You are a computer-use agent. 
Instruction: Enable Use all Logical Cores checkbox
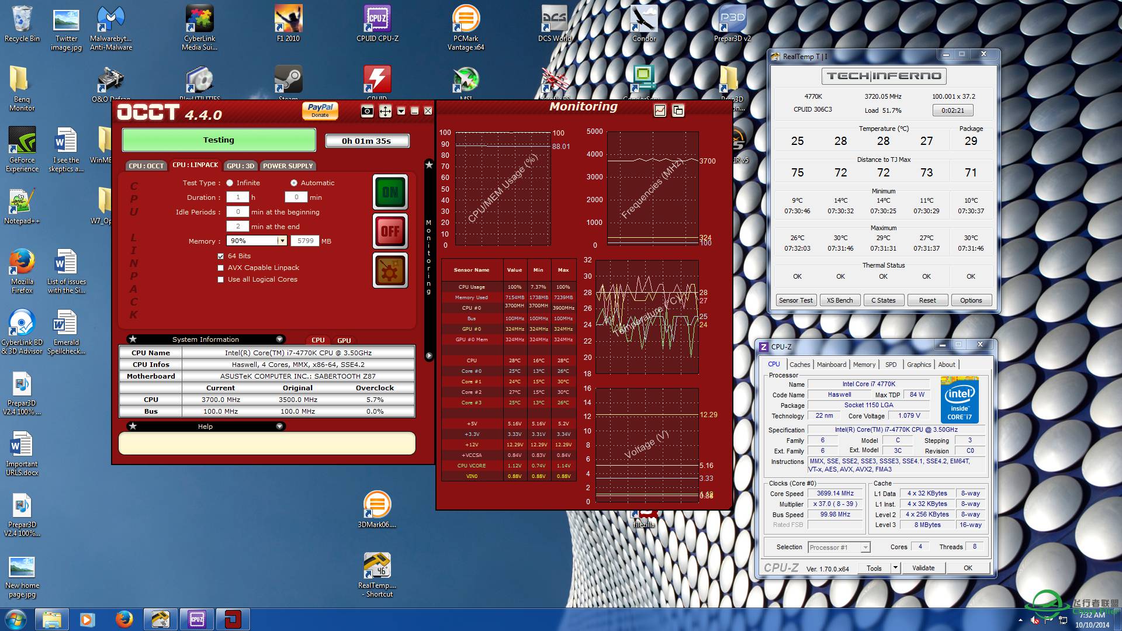tap(219, 279)
